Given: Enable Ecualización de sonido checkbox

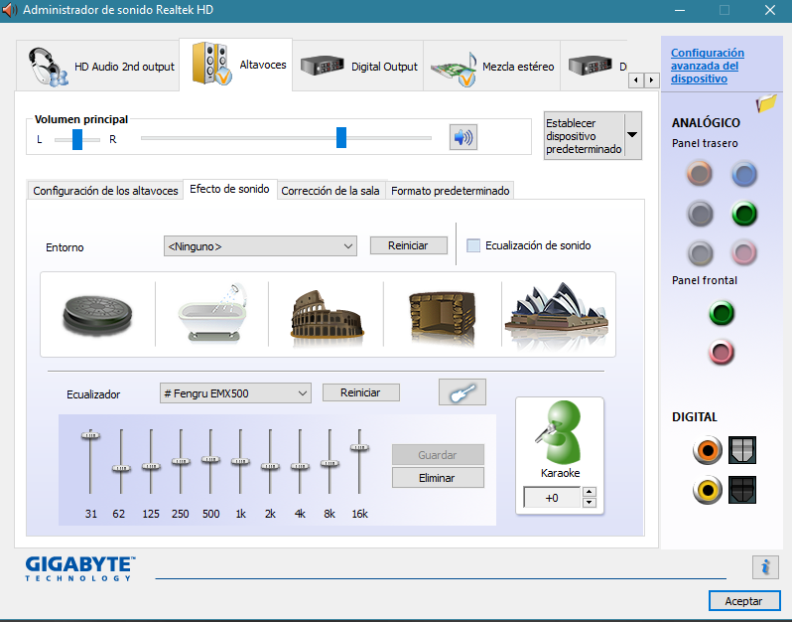Looking at the screenshot, I should [x=473, y=245].
